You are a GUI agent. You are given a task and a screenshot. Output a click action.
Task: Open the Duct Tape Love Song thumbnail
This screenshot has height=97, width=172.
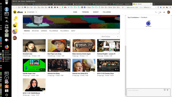click(x=59, y=46)
